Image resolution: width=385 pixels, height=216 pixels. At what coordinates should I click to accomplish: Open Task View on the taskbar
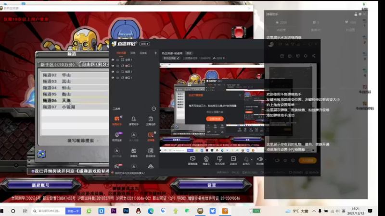click(25, 211)
